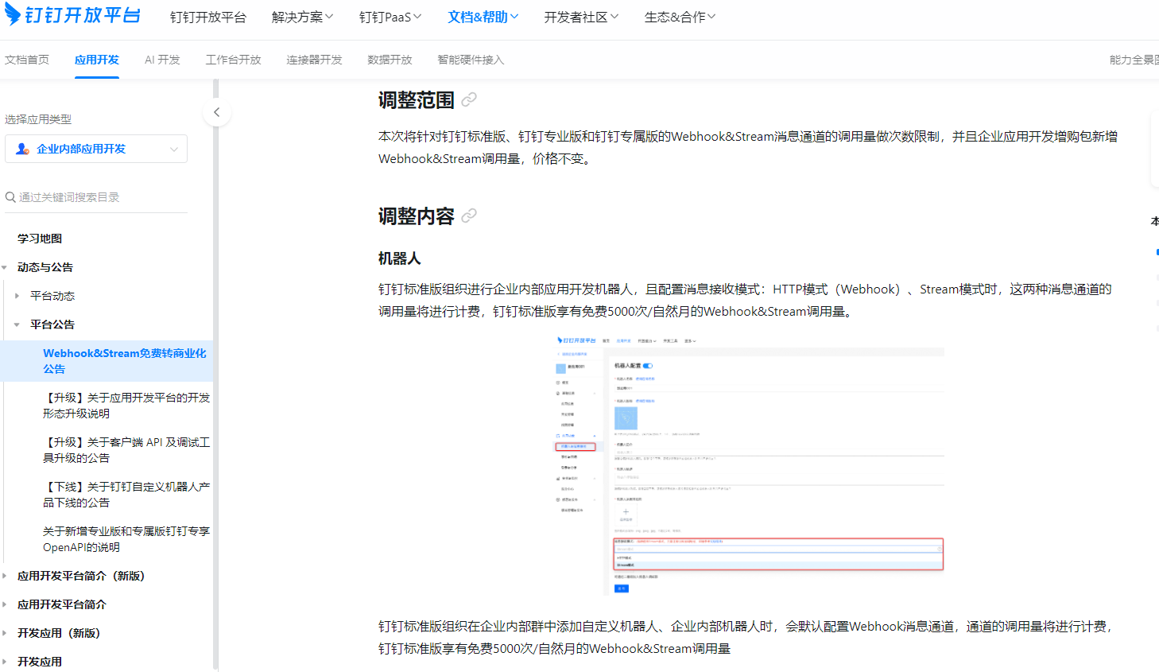Enlarge the robot configuration screenshot image

click(x=750, y=464)
